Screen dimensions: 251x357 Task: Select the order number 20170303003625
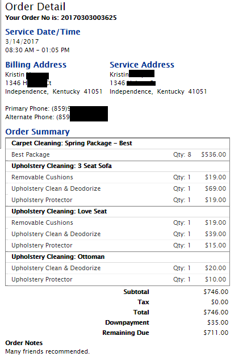[89, 18]
